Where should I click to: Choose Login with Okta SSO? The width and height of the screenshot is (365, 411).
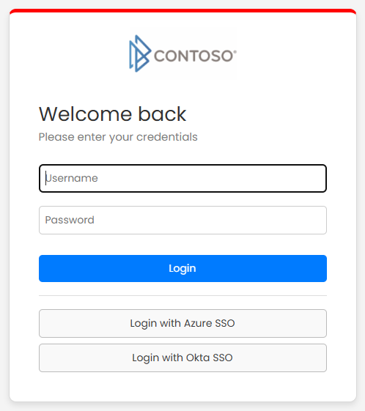point(182,358)
